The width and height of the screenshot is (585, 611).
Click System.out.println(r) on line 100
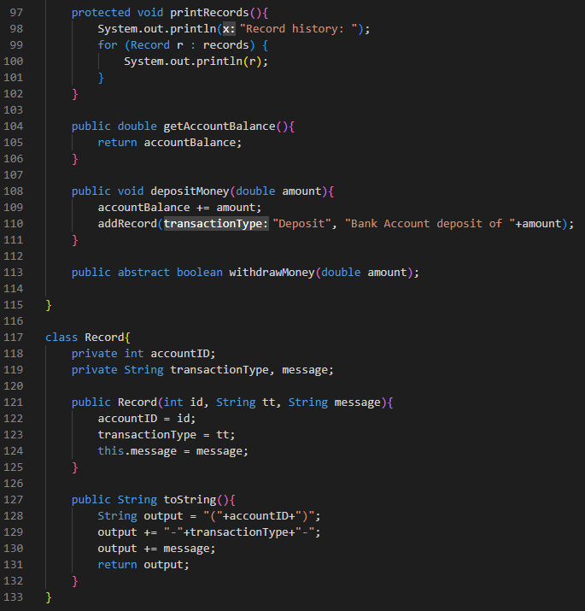[x=196, y=62]
